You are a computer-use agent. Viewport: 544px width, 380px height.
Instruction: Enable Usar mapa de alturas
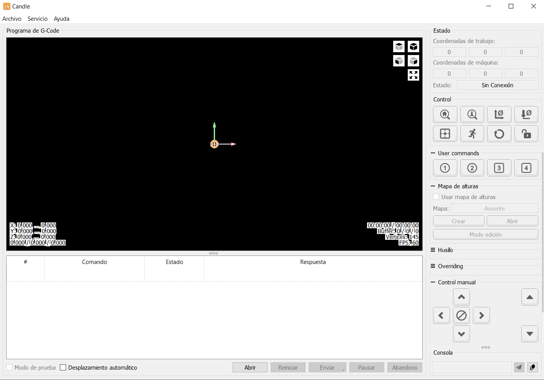tap(436, 197)
